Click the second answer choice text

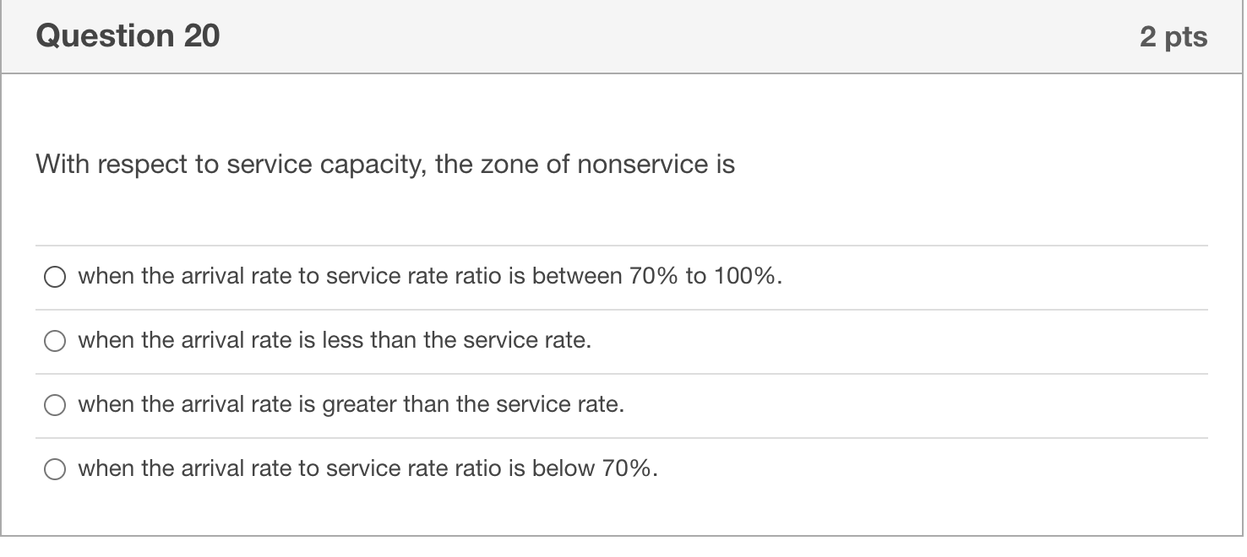tap(334, 340)
